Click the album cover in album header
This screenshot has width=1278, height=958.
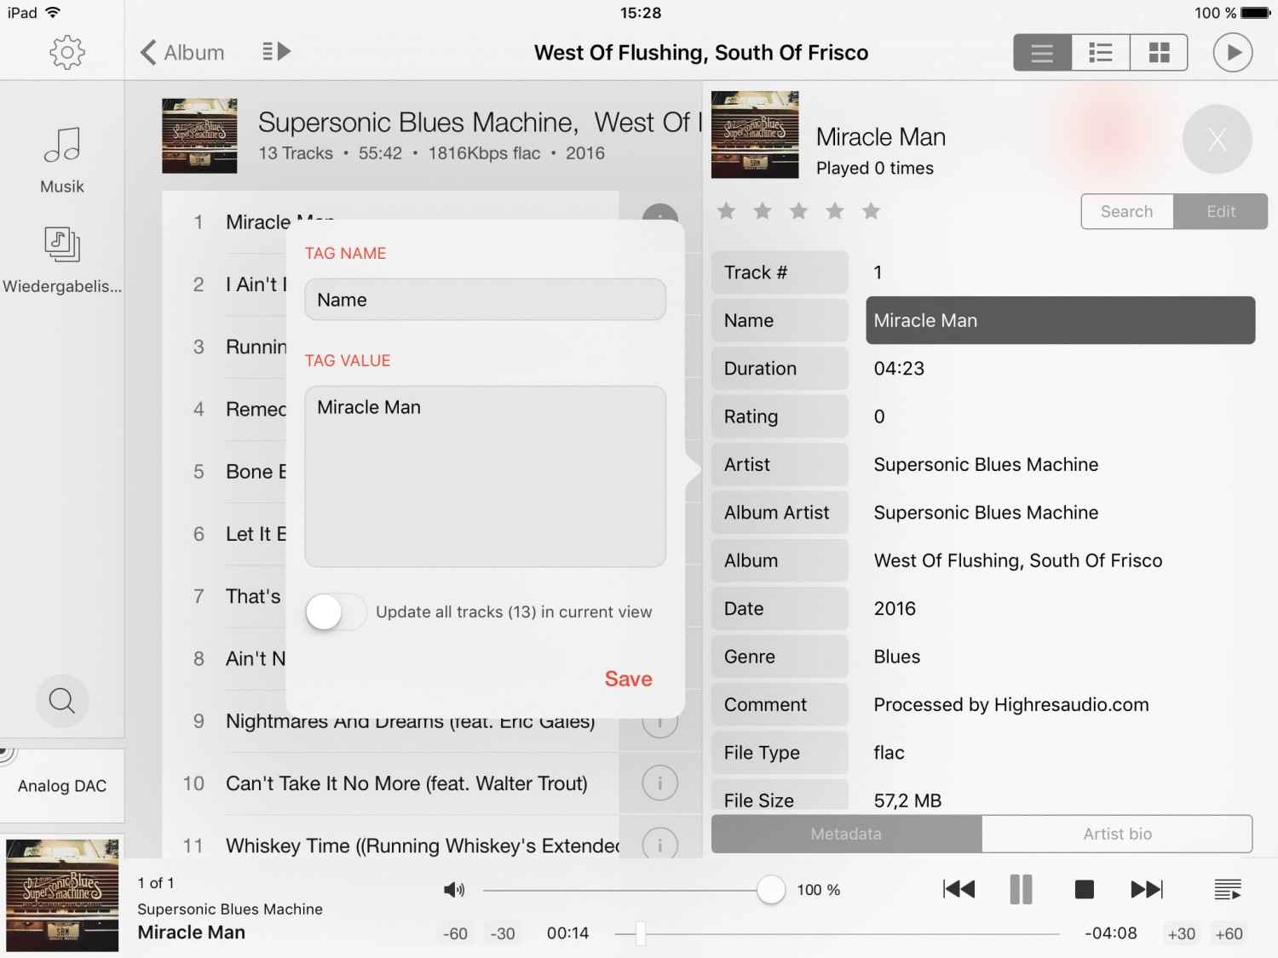(199, 136)
